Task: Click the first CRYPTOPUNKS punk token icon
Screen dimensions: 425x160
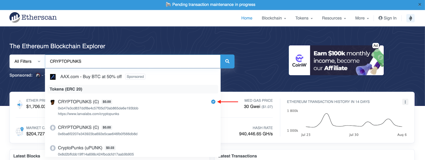Action: click(53, 102)
